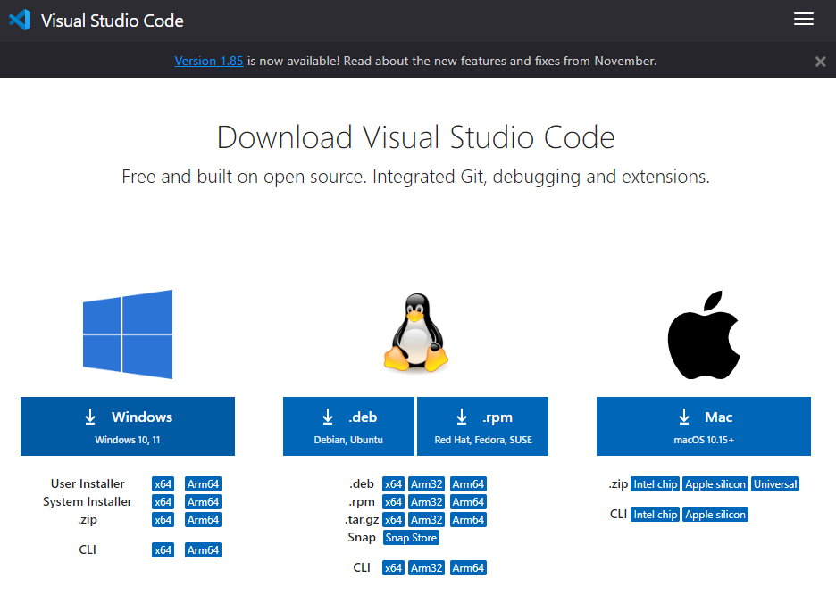Open the Snap Store link

(x=411, y=538)
